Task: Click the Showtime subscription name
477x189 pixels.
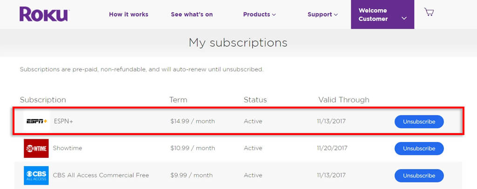Action: (68, 148)
